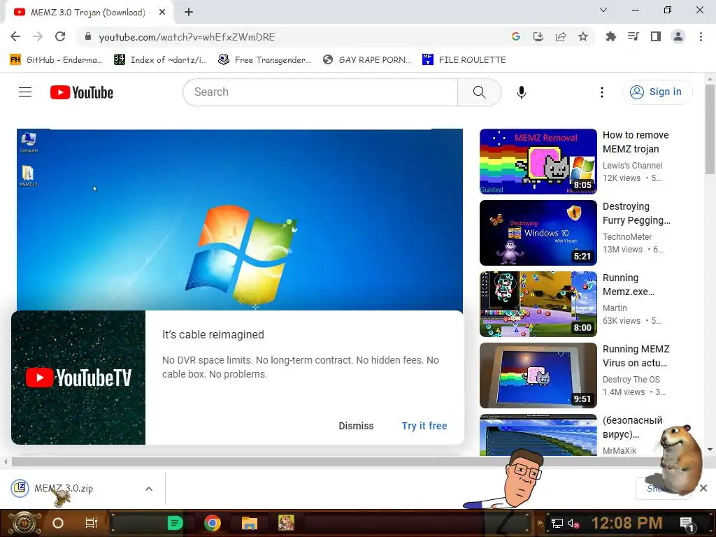Open TechnoMeter channel link
This screenshot has height=537, width=716.
click(627, 237)
